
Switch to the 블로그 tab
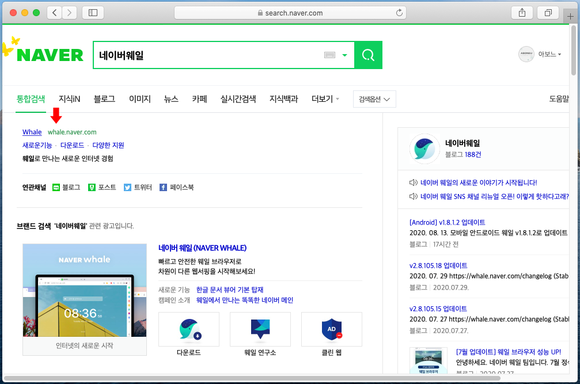104,98
